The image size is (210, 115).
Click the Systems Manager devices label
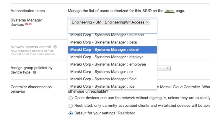click(x=26, y=22)
